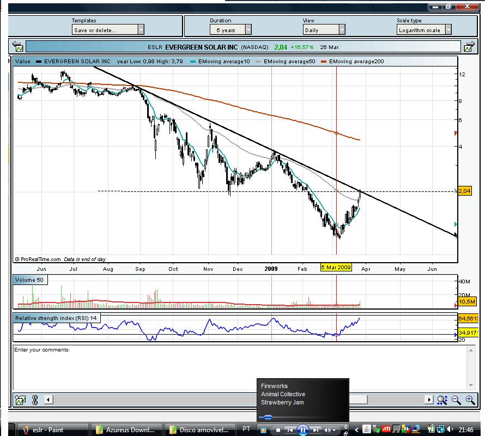The width and height of the screenshot is (485, 436).
Task: Open the Scale type Logarithm scale dropdown
Action: [448, 30]
